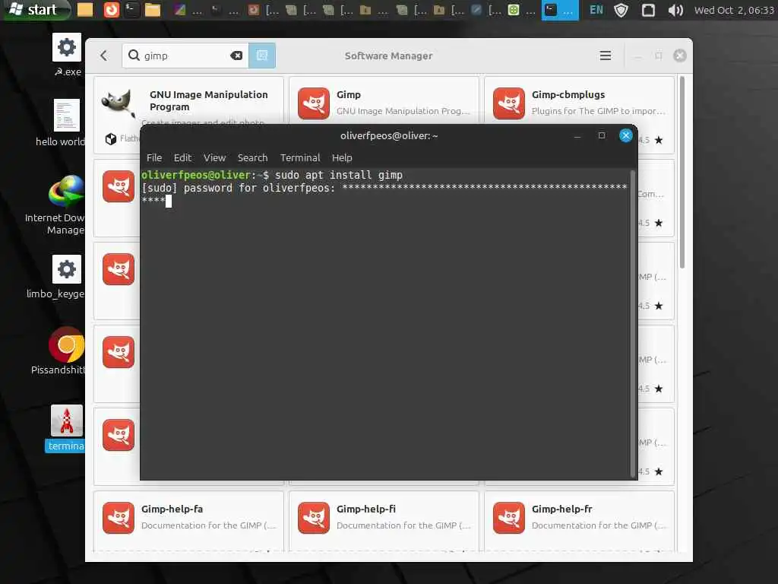Screen dimensions: 778x584
Task: Open terminal Search menu
Action: click(252, 158)
